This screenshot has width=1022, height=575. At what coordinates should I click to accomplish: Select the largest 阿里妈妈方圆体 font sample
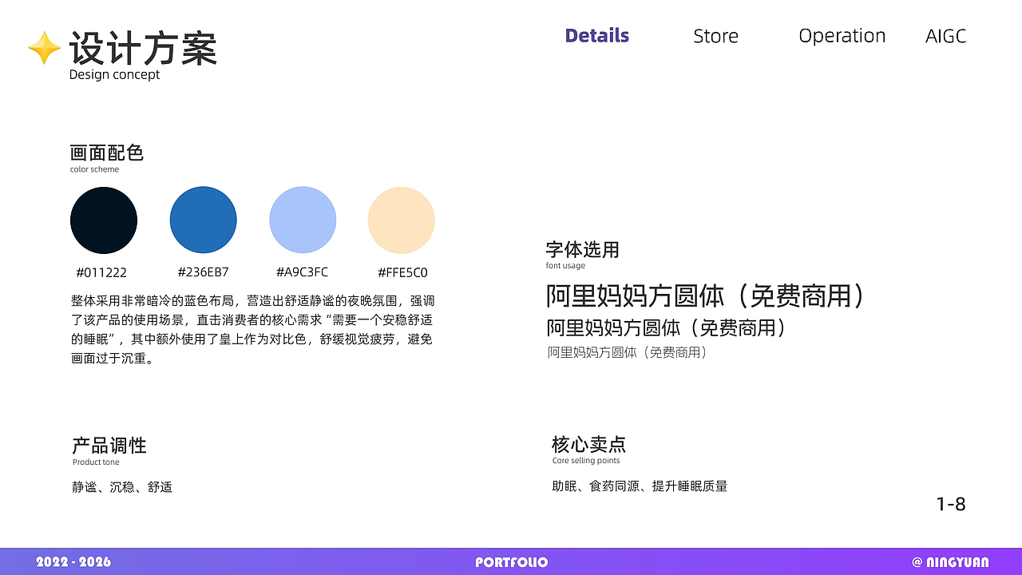[x=706, y=295]
